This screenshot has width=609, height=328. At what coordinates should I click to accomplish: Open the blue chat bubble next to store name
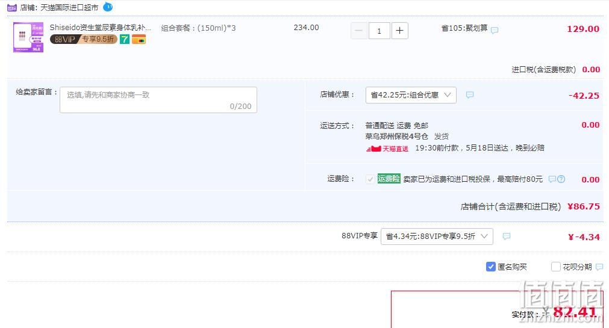coord(108,7)
